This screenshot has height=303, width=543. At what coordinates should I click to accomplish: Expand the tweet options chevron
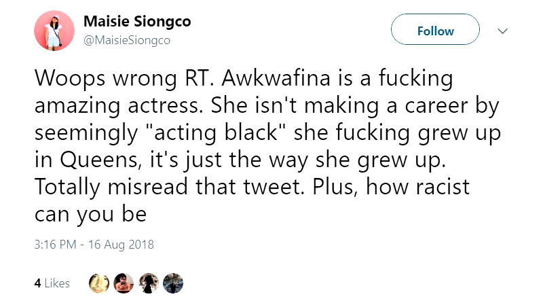tap(503, 31)
